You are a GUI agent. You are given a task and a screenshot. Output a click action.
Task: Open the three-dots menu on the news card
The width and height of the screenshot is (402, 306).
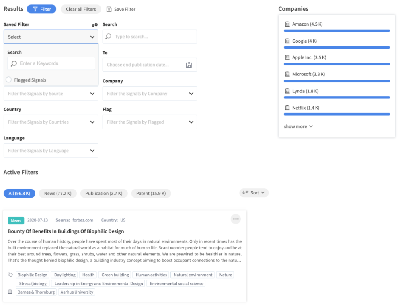(236, 219)
